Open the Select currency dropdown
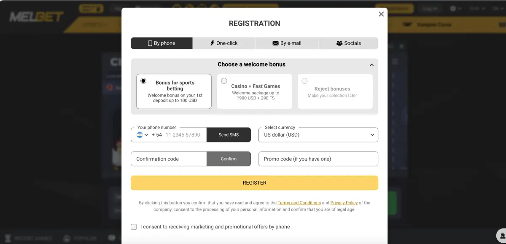The image size is (506, 244). (x=318, y=135)
